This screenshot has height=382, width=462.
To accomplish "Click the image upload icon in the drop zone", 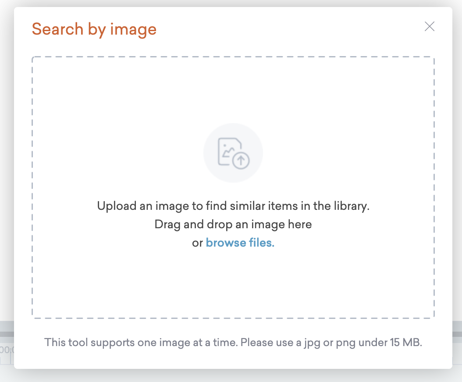I will tap(233, 152).
